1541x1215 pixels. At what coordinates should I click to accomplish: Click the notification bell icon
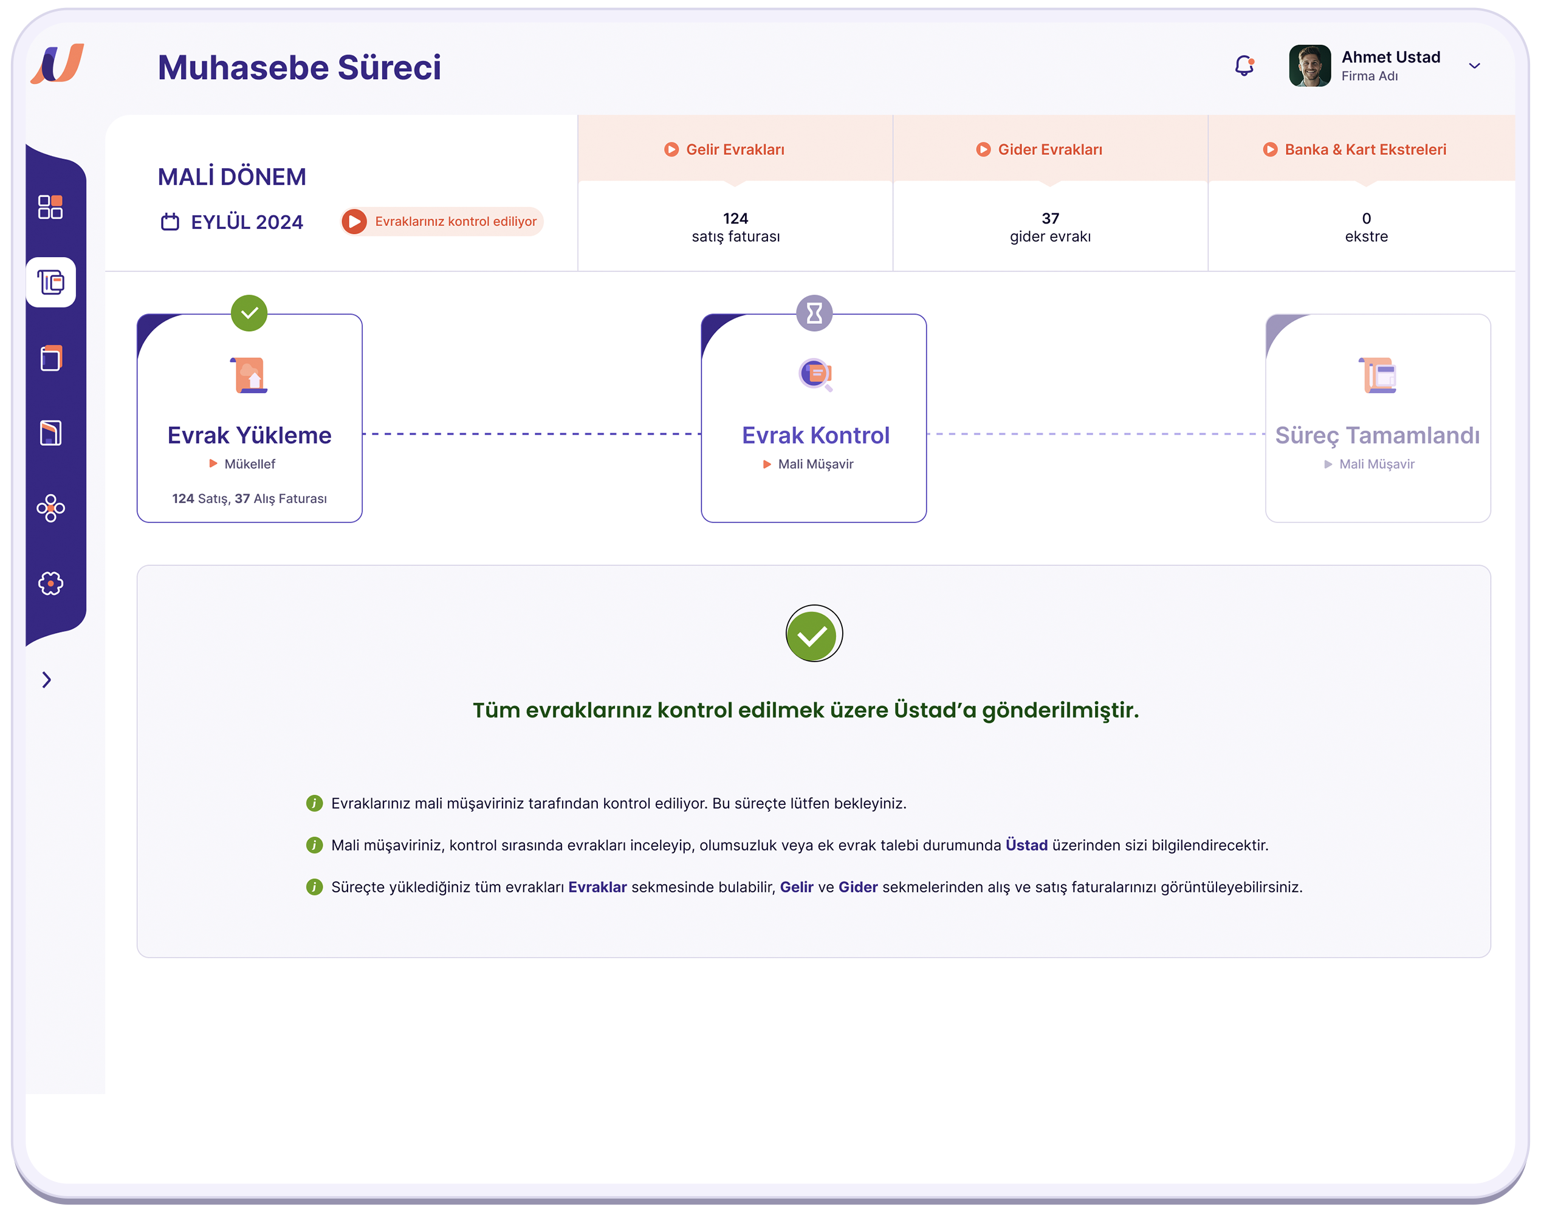1244,66
